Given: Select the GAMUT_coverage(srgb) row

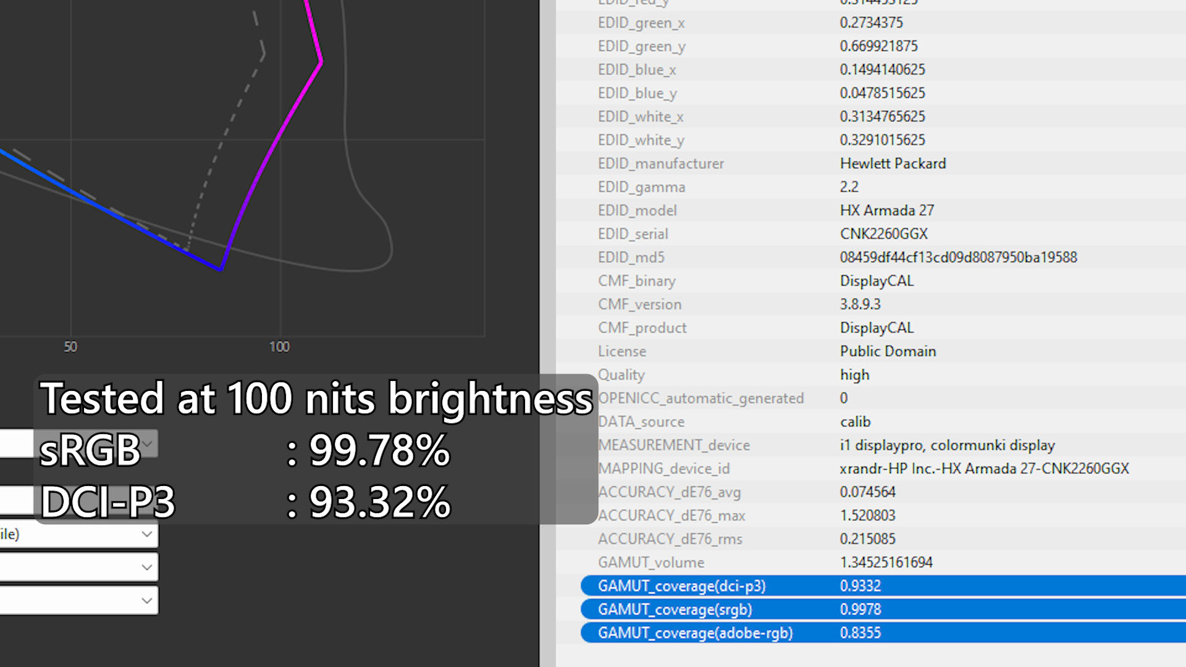Looking at the screenshot, I should click(675, 610).
